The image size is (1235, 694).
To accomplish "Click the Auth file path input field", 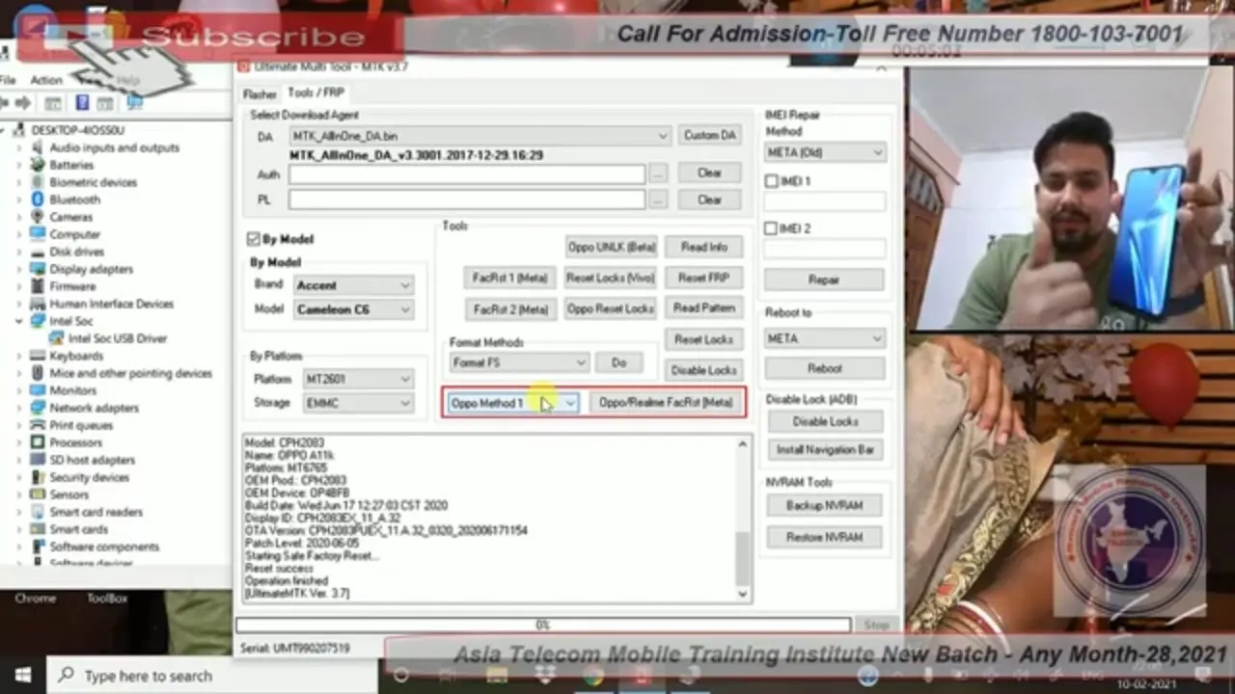I will [467, 173].
